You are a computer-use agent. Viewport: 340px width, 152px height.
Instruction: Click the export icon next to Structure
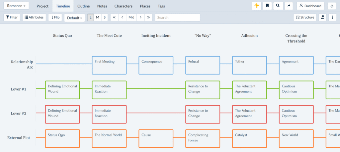(x=322, y=18)
